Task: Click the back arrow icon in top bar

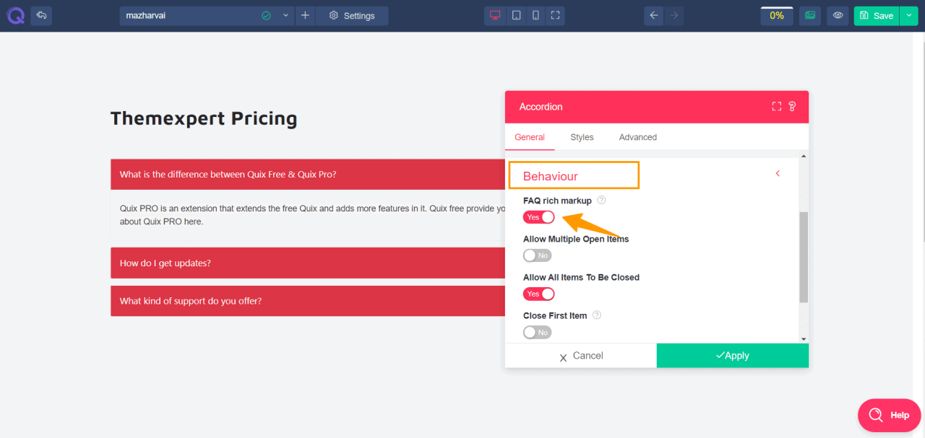Action: click(41, 15)
